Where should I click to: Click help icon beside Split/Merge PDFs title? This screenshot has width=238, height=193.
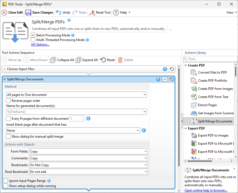pyautogui.click(x=69, y=20)
